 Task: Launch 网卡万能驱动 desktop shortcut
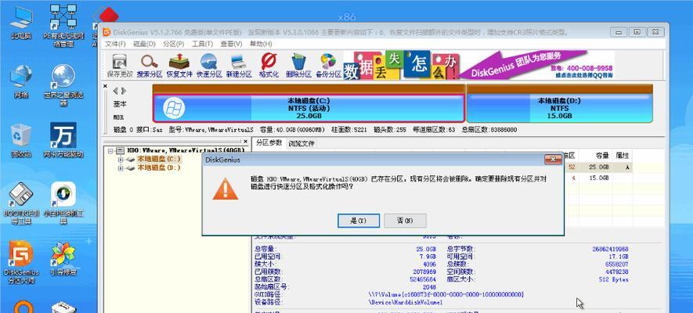pyautogui.click(x=63, y=140)
